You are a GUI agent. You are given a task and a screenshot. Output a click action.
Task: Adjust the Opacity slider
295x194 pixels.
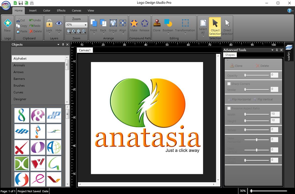click(x=245, y=75)
